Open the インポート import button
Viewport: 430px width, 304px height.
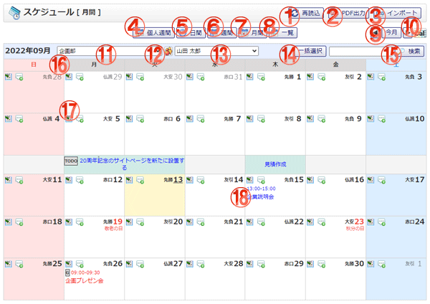[x=397, y=13]
